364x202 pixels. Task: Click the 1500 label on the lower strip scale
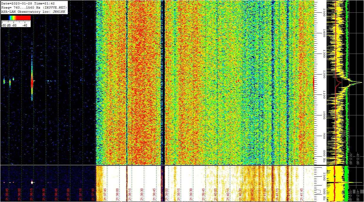coord(324,176)
